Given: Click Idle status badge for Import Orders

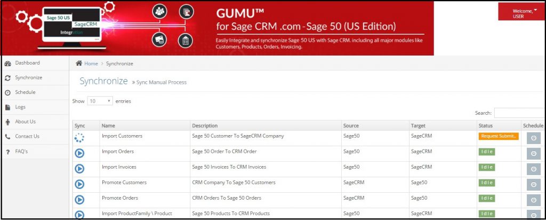Looking at the screenshot, I should [x=487, y=152].
